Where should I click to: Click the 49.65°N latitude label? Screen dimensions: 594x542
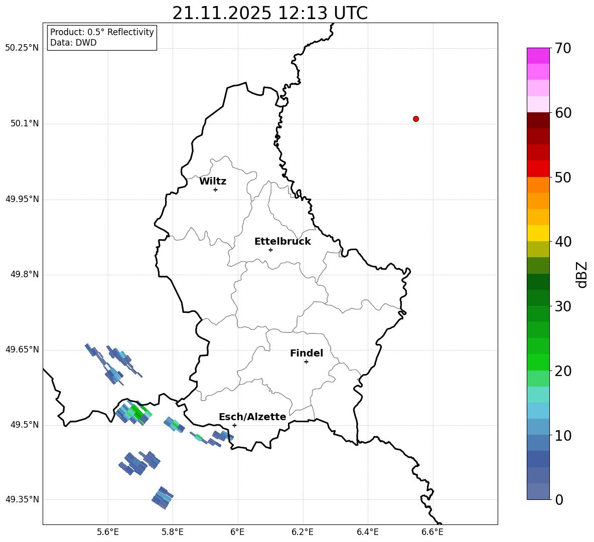click(x=22, y=349)
